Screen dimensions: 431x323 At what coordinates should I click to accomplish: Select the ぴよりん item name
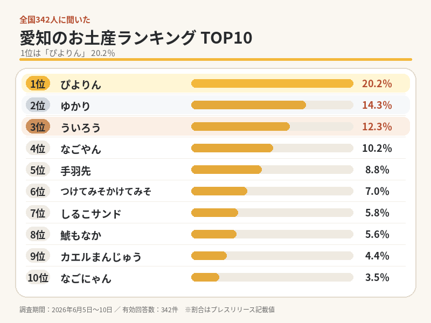pyautogui.click(x=81, y=85)
